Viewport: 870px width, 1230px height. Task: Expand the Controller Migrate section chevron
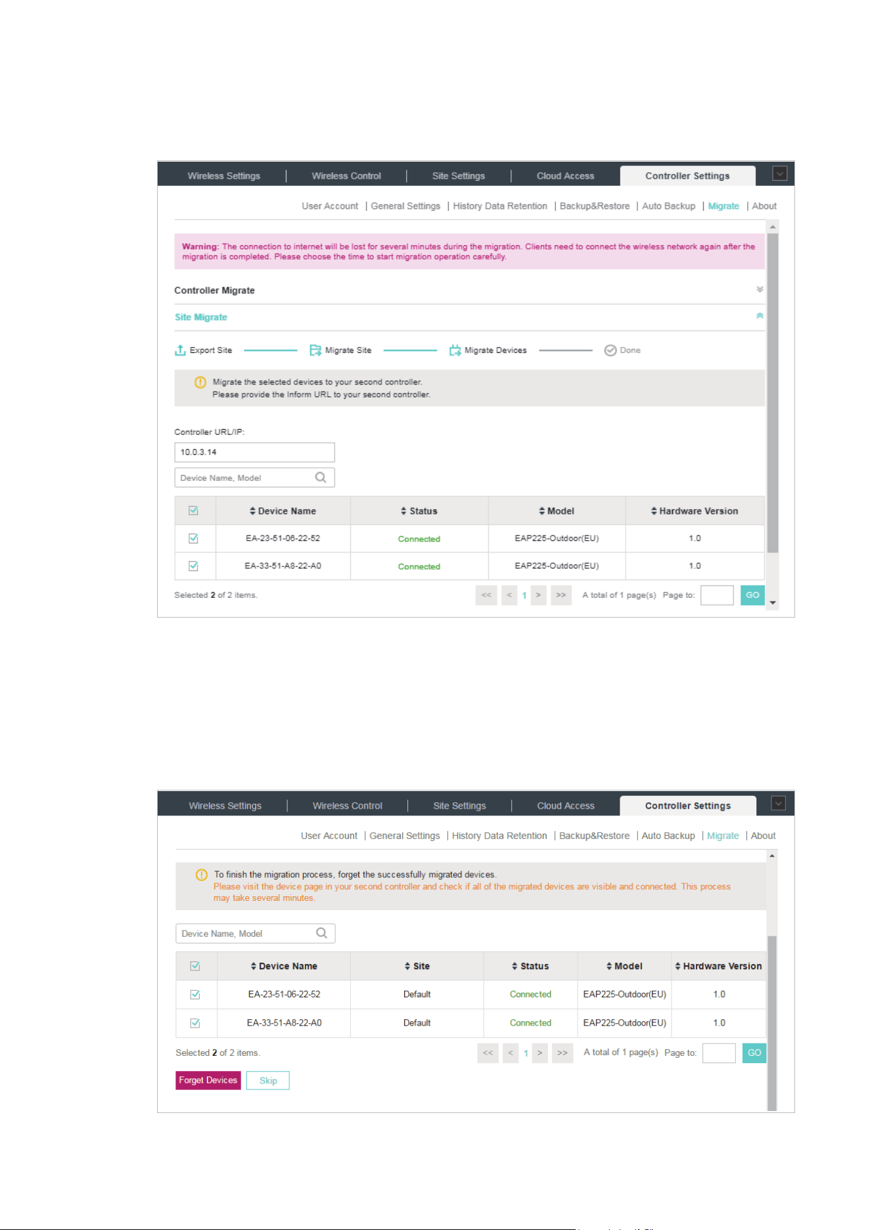(760, 290)
